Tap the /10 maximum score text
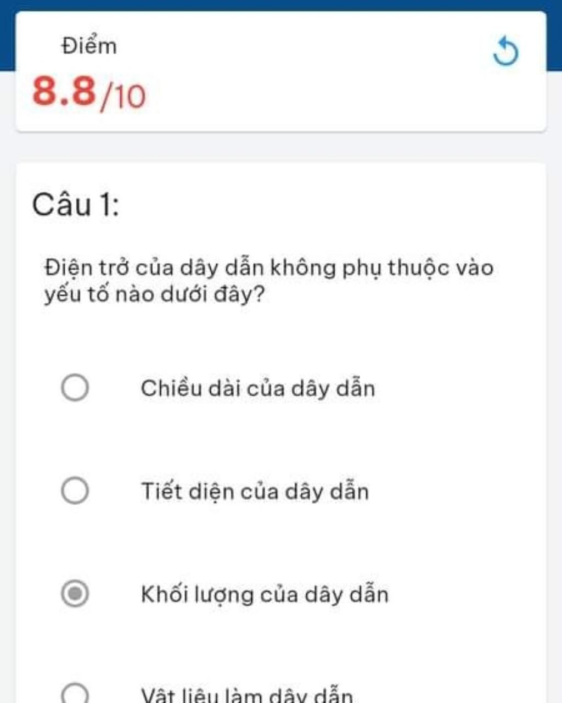This screenshot has height=703, width=562. [123, 95]
